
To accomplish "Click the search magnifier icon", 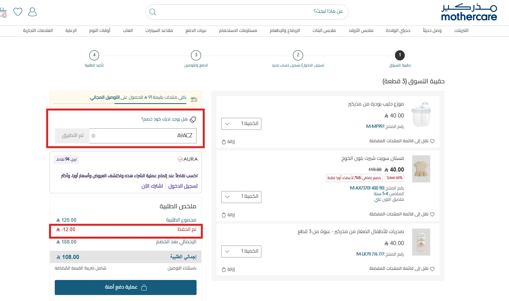I will pos(152,12).
